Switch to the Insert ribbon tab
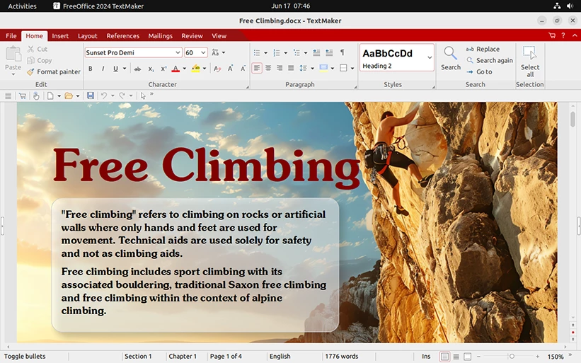The height and width of the screenshot is (363, 581). pos(60,35)
